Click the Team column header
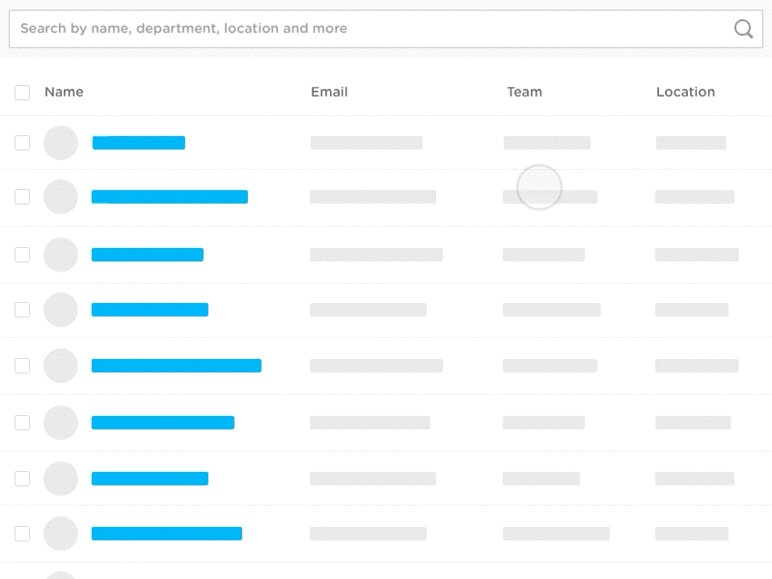The image size is (772, 579). pos(524,92)
